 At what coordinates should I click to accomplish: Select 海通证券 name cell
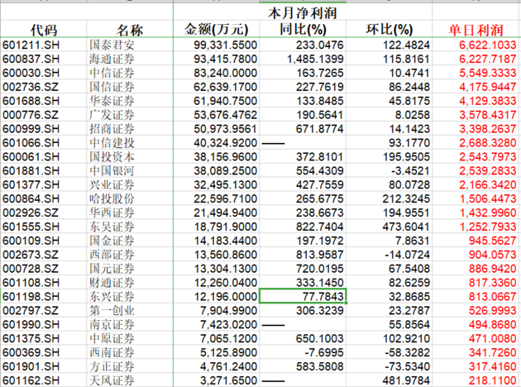[130, 59]
